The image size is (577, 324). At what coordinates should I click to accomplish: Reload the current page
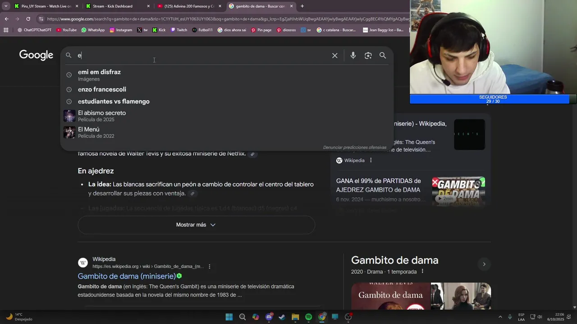(x=28, y=19)
